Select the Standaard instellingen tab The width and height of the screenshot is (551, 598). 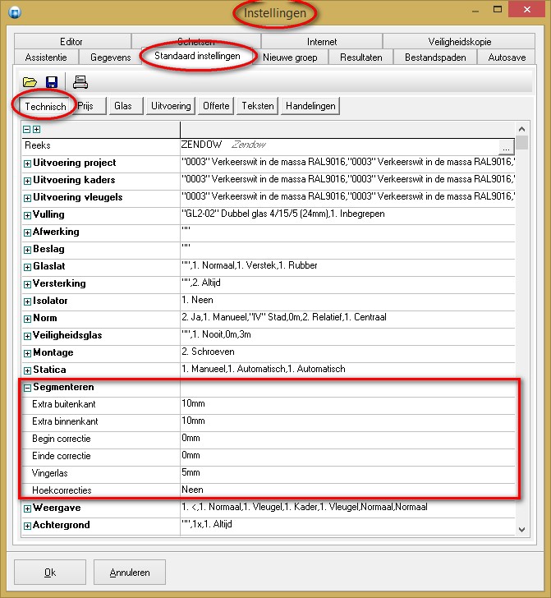pos(197,56)
